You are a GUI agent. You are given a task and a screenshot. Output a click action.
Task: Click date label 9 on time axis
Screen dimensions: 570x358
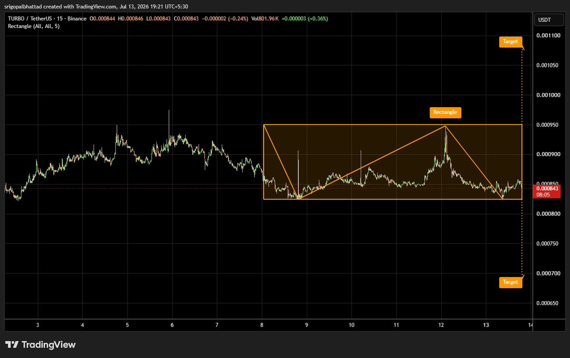pos(307,325)
